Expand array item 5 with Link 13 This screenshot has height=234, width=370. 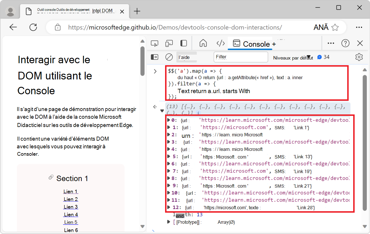click(x=168, y=156)
